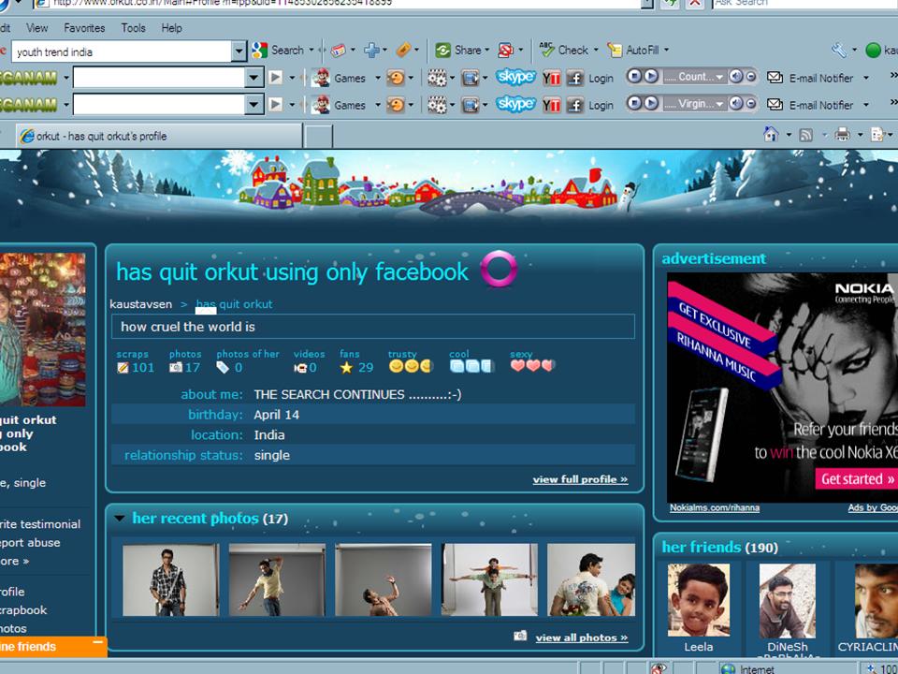Viewport: 898px width, 674px height.
Task: Click the Page menu icon in command bar
Action: (876, 135)
